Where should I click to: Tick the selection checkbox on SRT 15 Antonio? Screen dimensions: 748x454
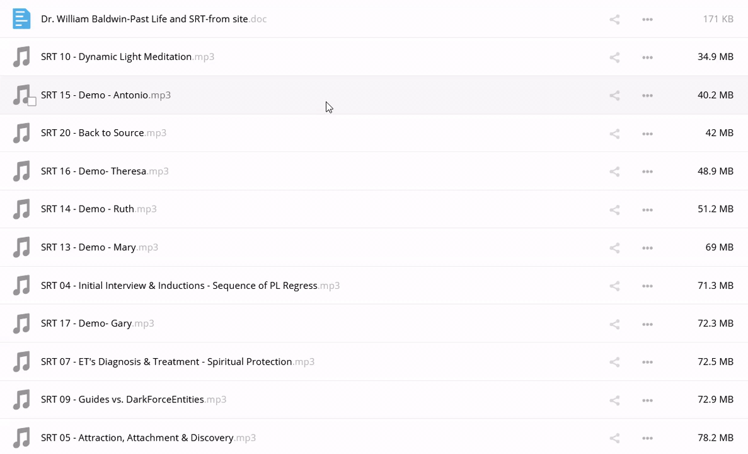tap(32, 102)
